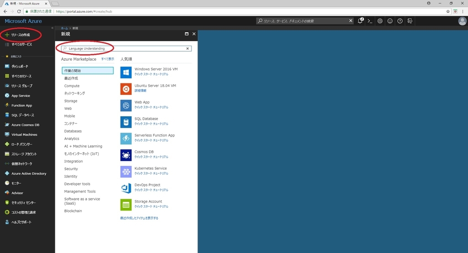
Task: Open Advisor in the sidebar
Action: pos(17,193)
